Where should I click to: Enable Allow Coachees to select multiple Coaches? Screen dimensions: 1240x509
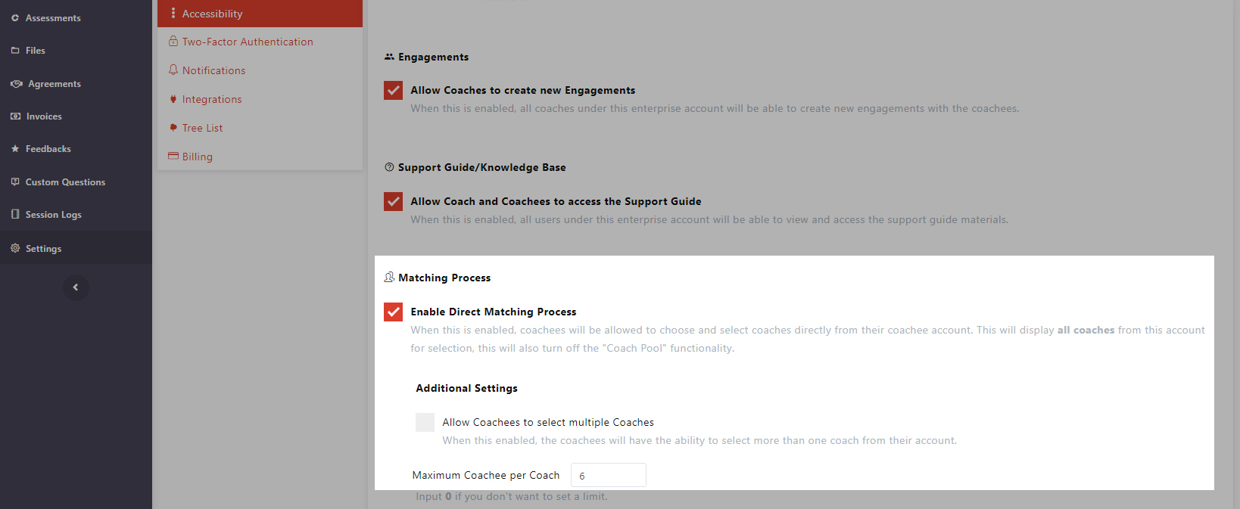pos(425,423)
